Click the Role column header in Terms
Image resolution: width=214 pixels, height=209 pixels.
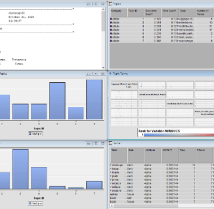[x=135, y=155]
